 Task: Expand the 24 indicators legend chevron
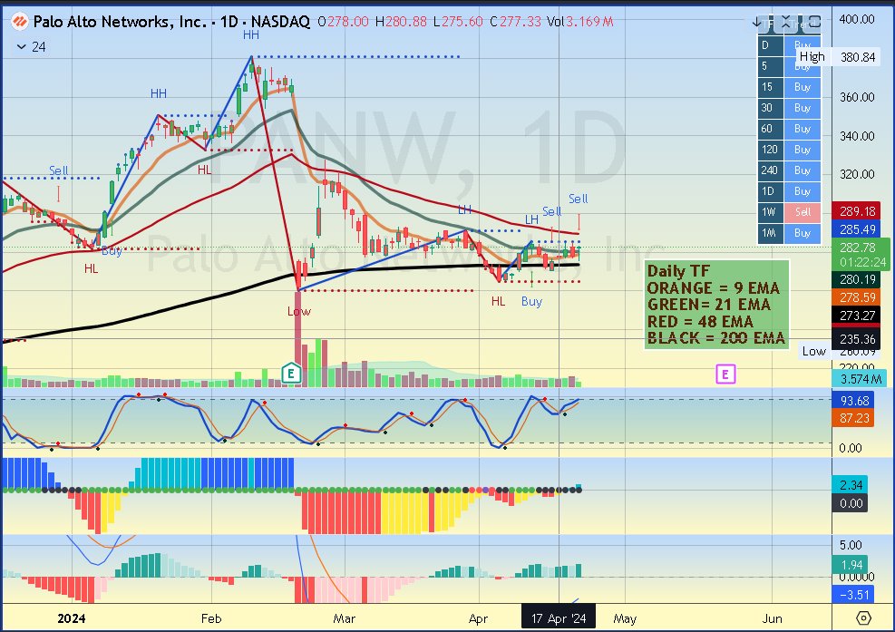[22, 47]
